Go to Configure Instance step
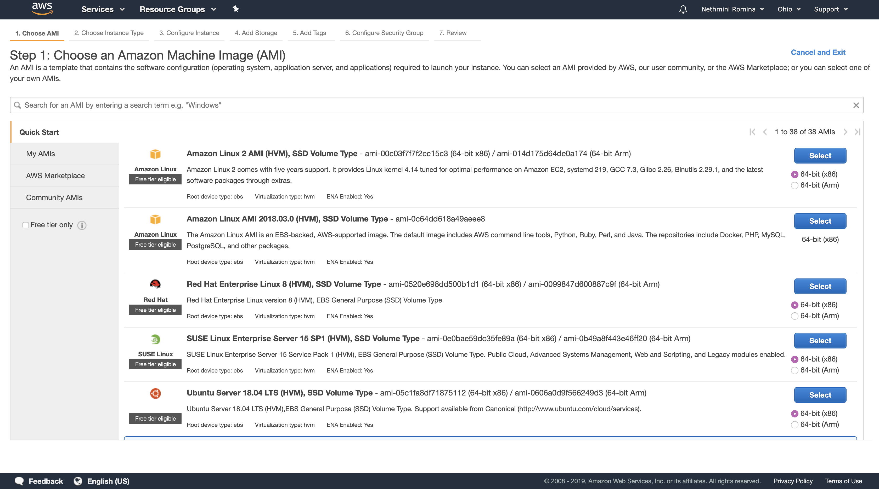The height and width of the screenshot is (489, 879). pyautogui.click(x=189, y=33)
